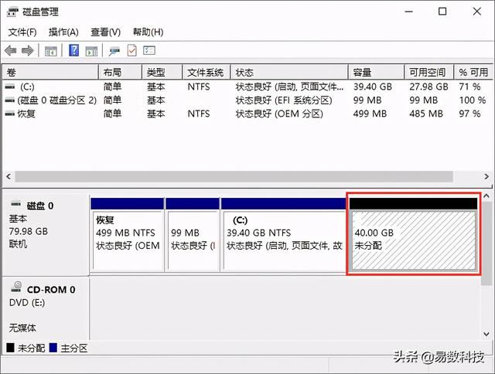Open the 查看(V) menu

[105, 32]
